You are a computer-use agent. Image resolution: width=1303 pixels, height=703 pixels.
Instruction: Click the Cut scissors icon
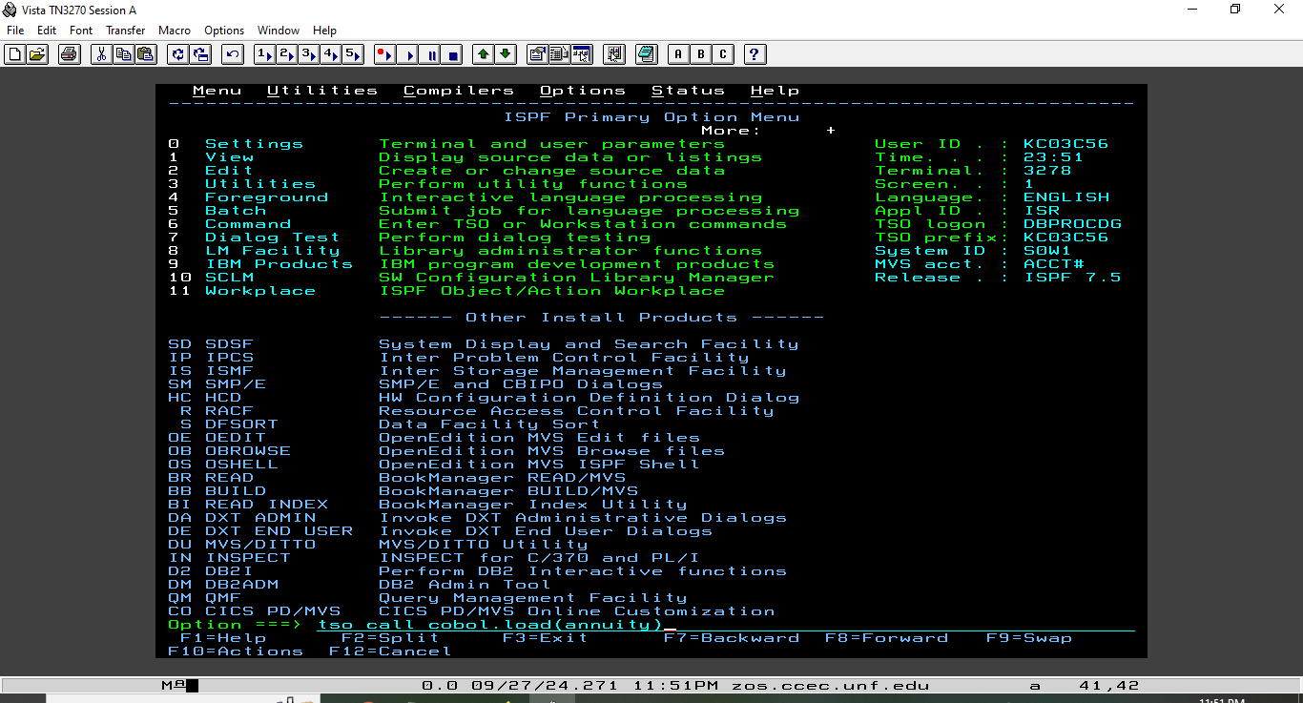[101, 54]
